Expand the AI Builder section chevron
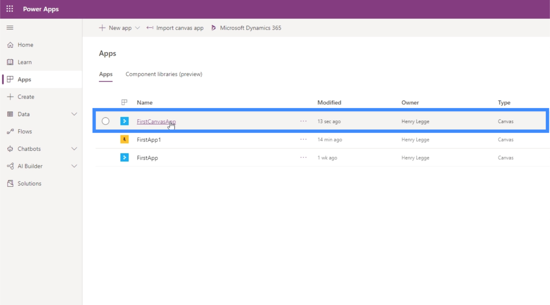Screen dimensions: 550x305 coord(74,166)
